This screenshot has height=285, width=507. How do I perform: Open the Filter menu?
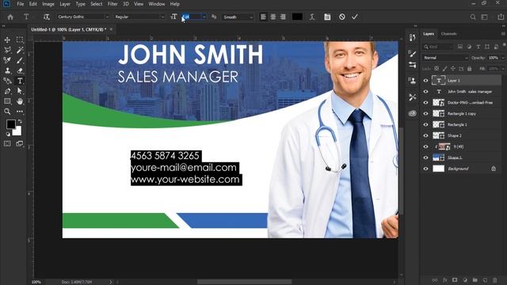[x=112, y=4]
